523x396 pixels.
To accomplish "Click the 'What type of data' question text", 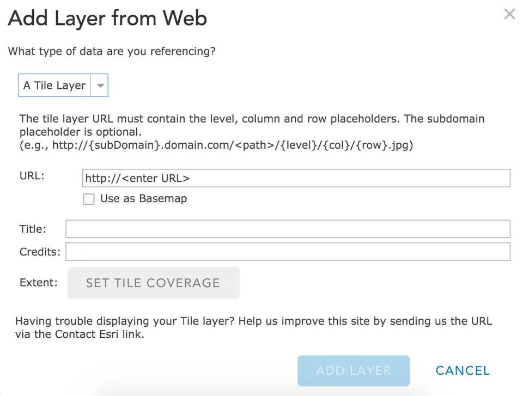I will pyautogui.click(x=112, y=52).
